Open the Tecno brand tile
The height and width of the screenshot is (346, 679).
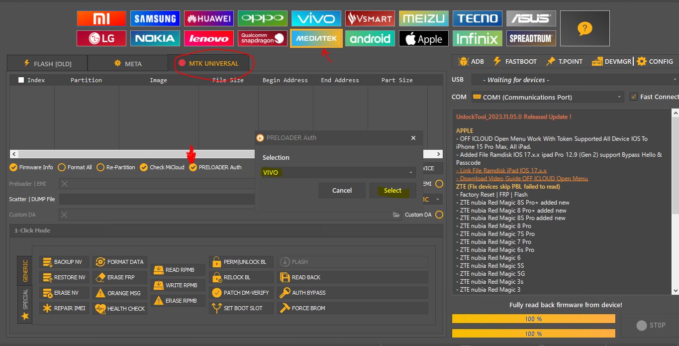(478, 18)
